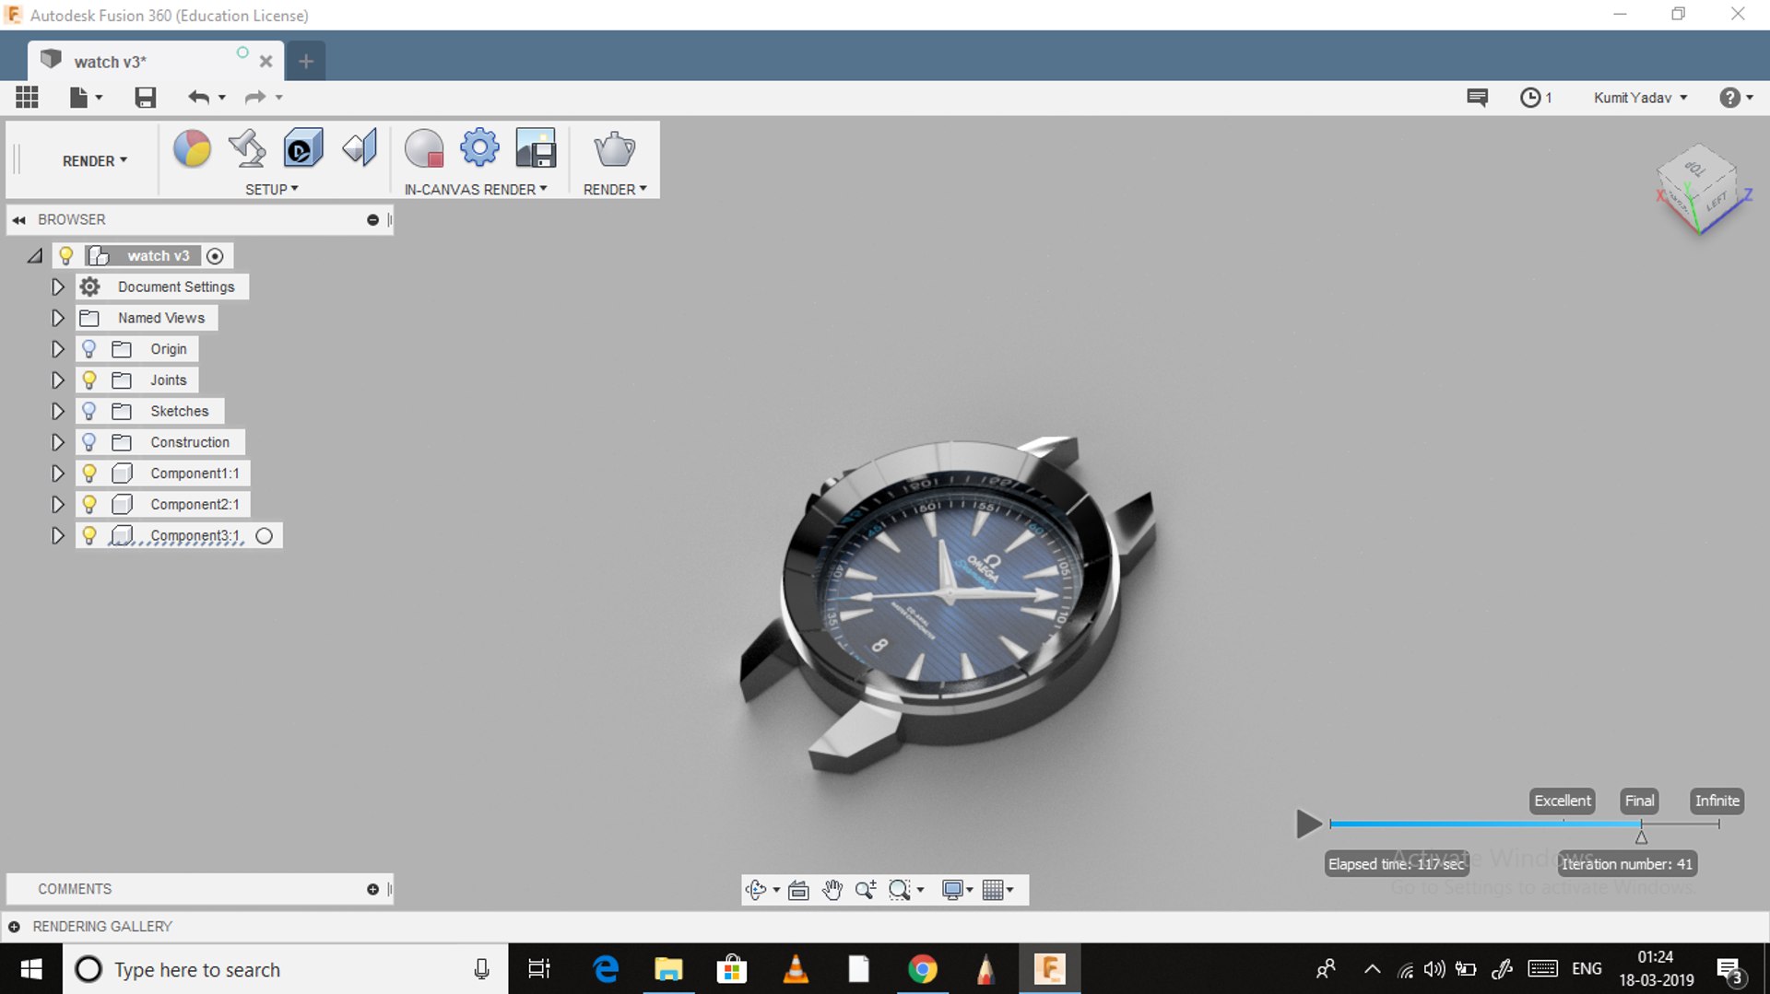Viewport: 1770px width, 994px height.
Task: Resume rendering with the play button
Action: 1308,823
